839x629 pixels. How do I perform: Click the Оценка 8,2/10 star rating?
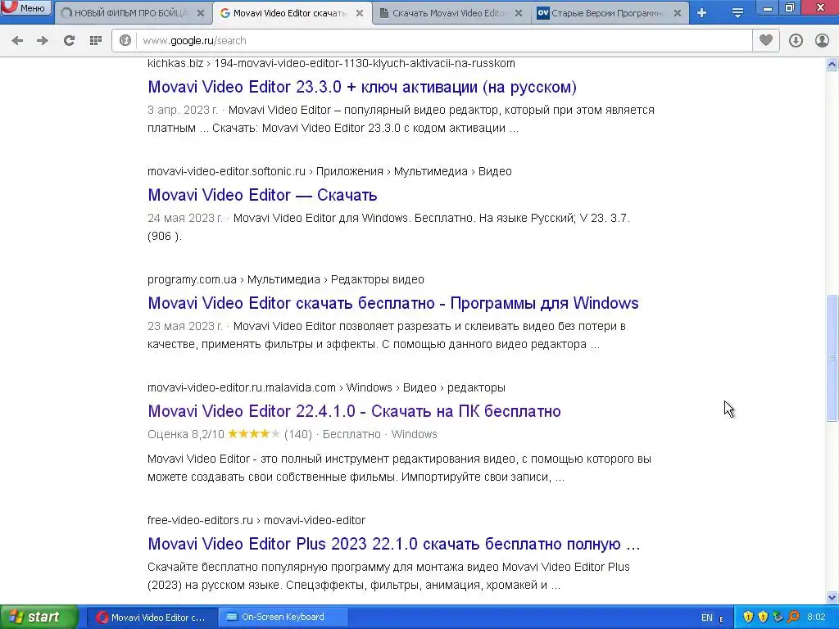(x=254, y=434)
